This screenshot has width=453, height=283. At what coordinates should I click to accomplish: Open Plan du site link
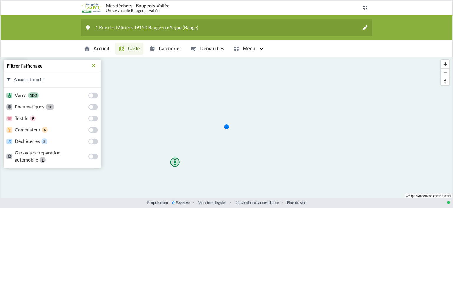(x=296, y=203)
